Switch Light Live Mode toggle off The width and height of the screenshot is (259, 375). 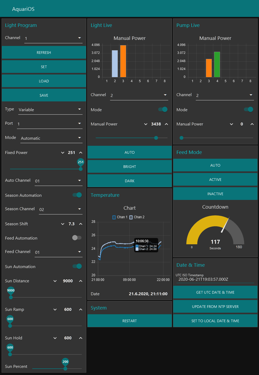click(x=162, y=109)
